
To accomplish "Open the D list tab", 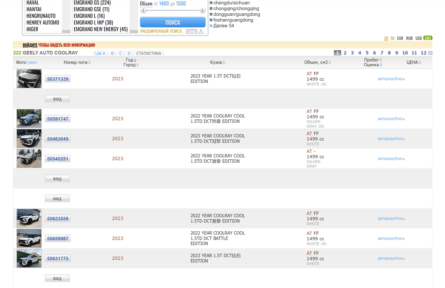I will click(x=129, y=53).
